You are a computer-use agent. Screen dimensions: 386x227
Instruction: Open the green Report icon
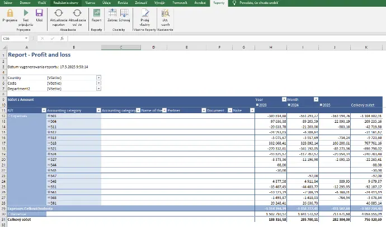pyautogui.click(x=96, y=13)
